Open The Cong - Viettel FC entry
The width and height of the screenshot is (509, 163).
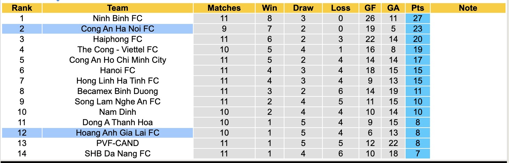tap(118, 50)
